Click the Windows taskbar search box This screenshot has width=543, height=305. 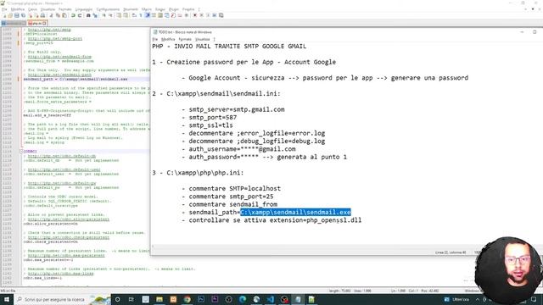tap(62, 299)
